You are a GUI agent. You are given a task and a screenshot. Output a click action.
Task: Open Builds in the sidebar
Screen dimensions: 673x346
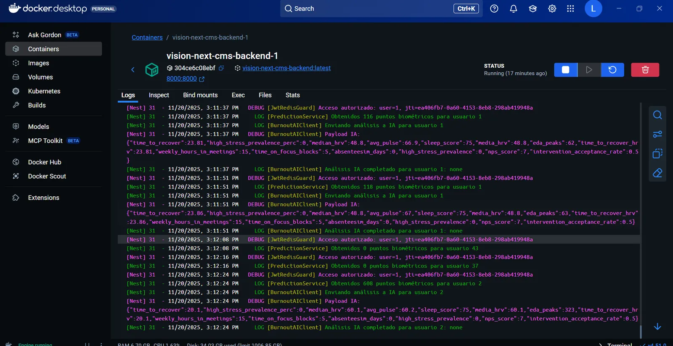tap(53, 105)
